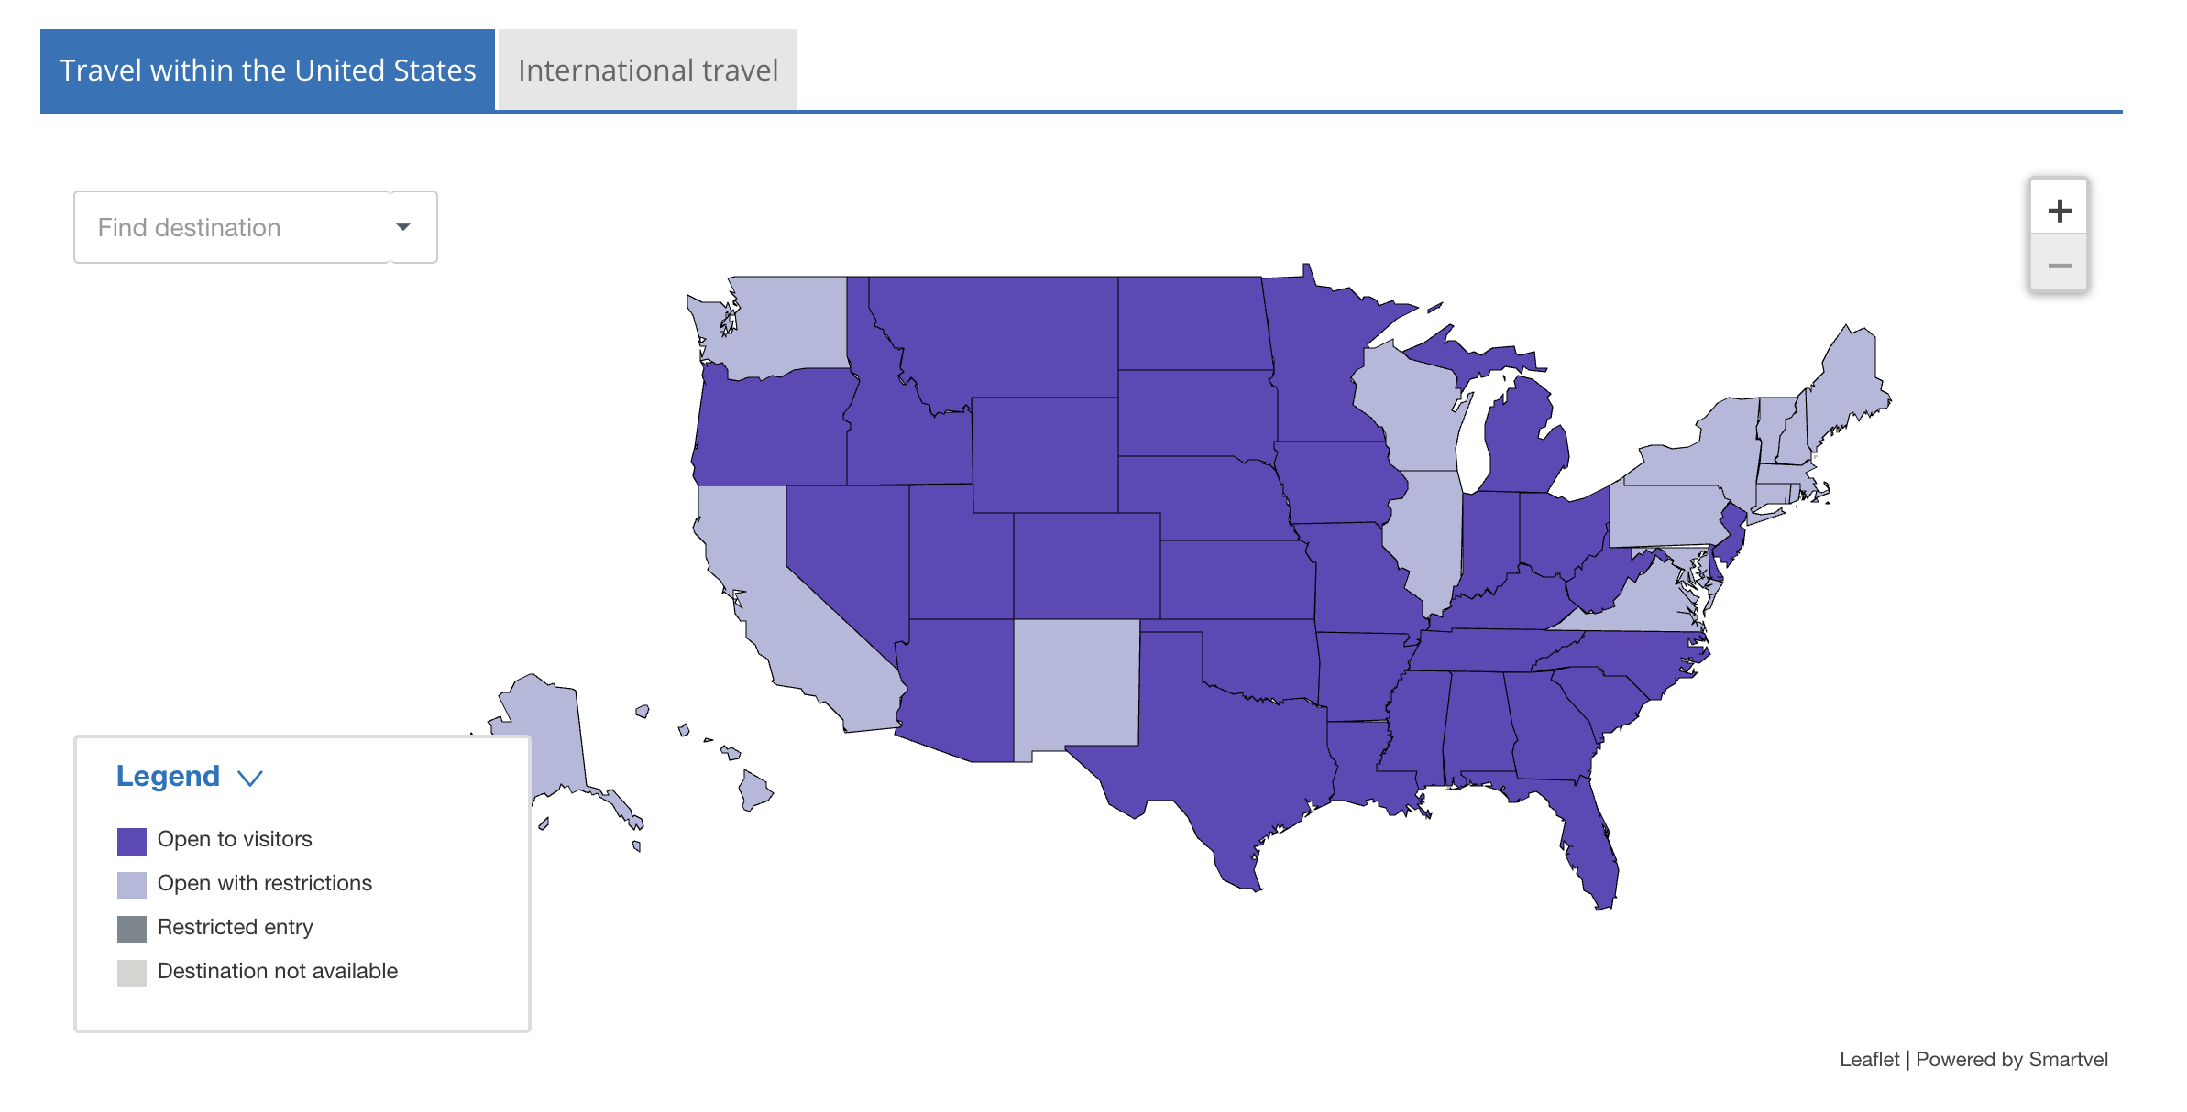Screen dimensions: 2187x1112
Task: Select Hawaii's big island on the map
Action: click(x=754, y=790)
